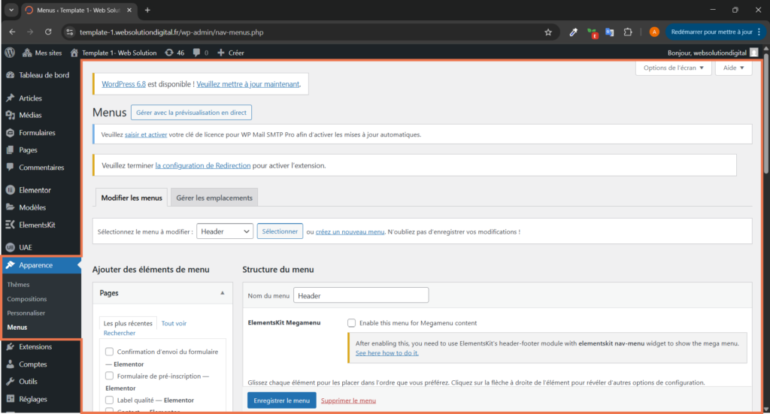The image size is (770, 414).
Task: Switch to Gérer les emplacements tab
Action: [214, 198]
